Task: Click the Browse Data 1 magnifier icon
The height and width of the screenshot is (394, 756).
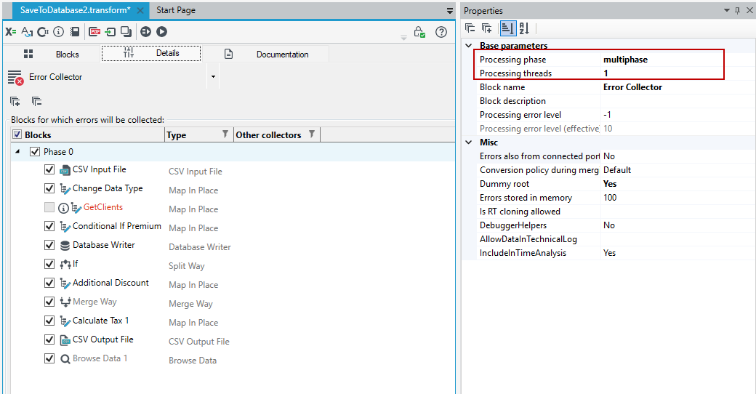Action: [x=65, y=359]
